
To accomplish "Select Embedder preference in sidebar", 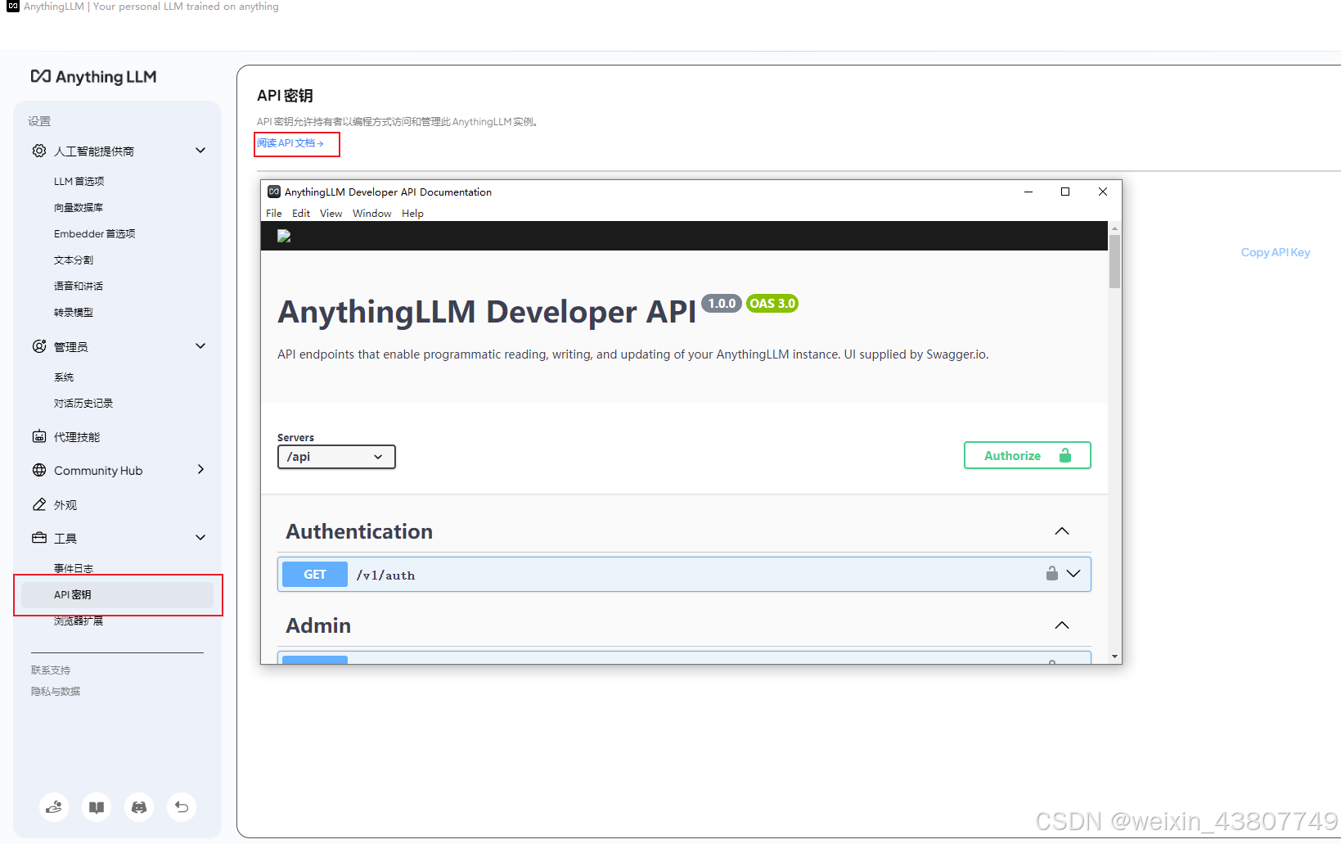I will click(95, 233).
